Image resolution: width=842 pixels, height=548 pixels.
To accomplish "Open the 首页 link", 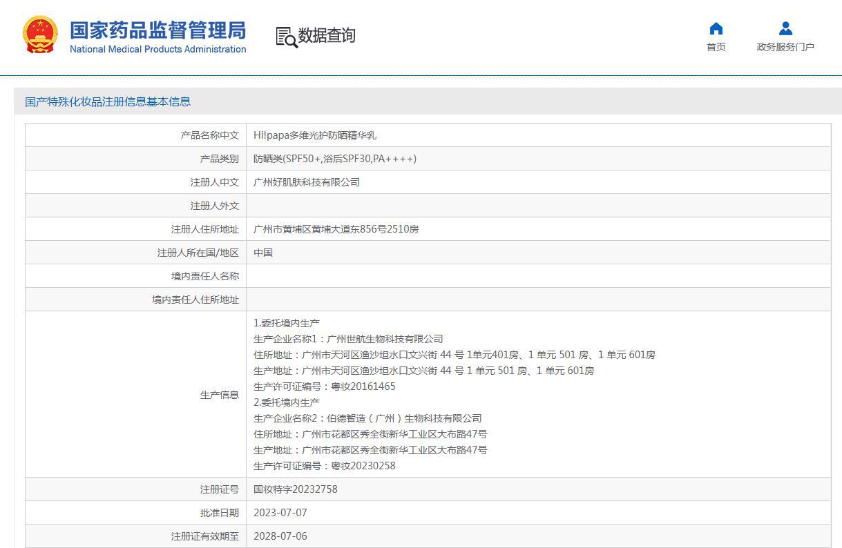I will [716, 47].
